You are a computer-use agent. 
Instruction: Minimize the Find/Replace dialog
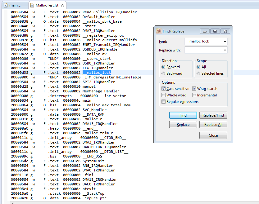pyautogui.click(x=205, y=31)
